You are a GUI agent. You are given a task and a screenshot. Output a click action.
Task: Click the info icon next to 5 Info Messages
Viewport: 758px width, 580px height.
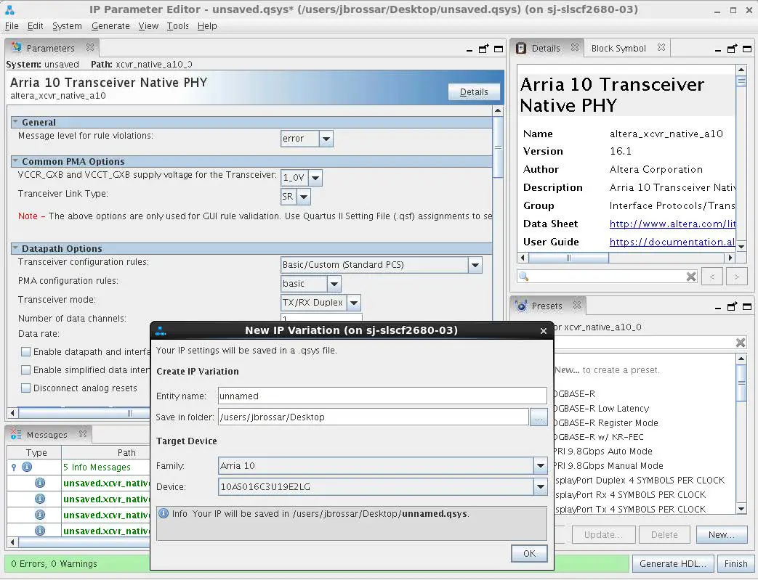tap(27, 467)
